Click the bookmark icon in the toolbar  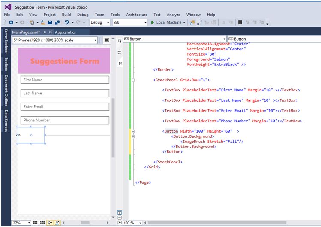240,22
